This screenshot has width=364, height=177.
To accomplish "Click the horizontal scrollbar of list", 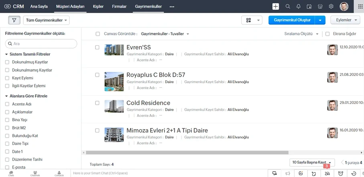I will coord(187,153).
